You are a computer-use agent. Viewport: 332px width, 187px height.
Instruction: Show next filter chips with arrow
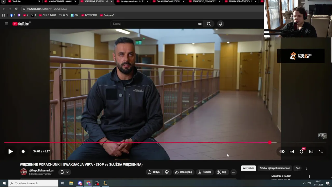coord(306,168)
